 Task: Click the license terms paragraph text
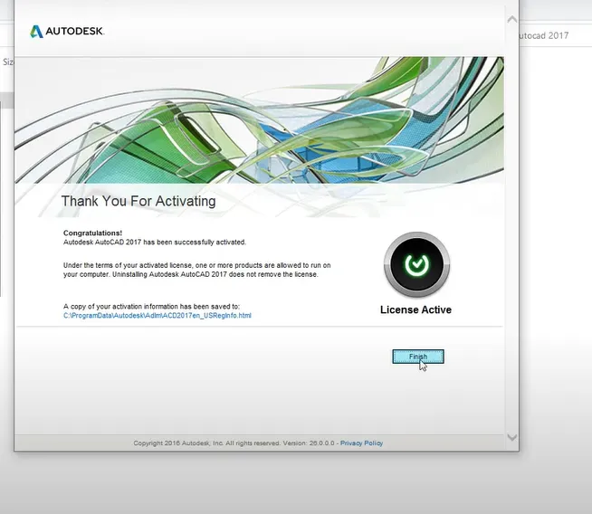(x=190, y=269)
